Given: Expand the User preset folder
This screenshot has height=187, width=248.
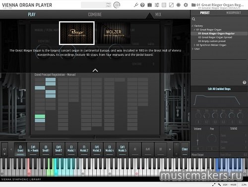Looking at the screenshot, I should [x=192, y=49].
